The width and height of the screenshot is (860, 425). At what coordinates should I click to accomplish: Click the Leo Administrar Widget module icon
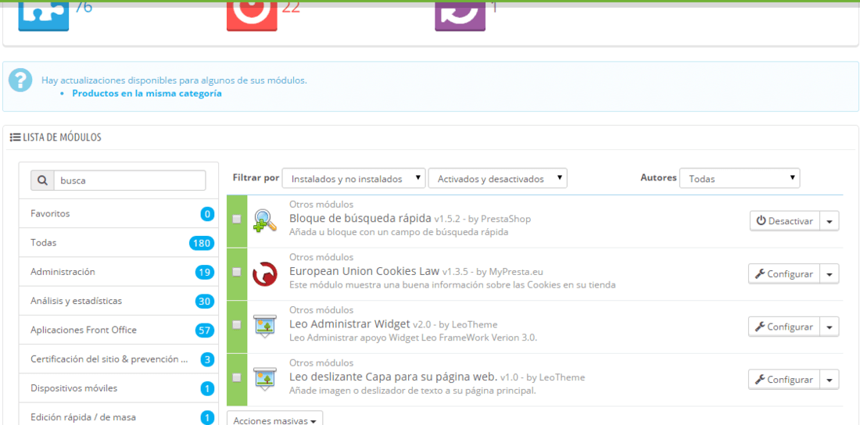tap(265, 327)
